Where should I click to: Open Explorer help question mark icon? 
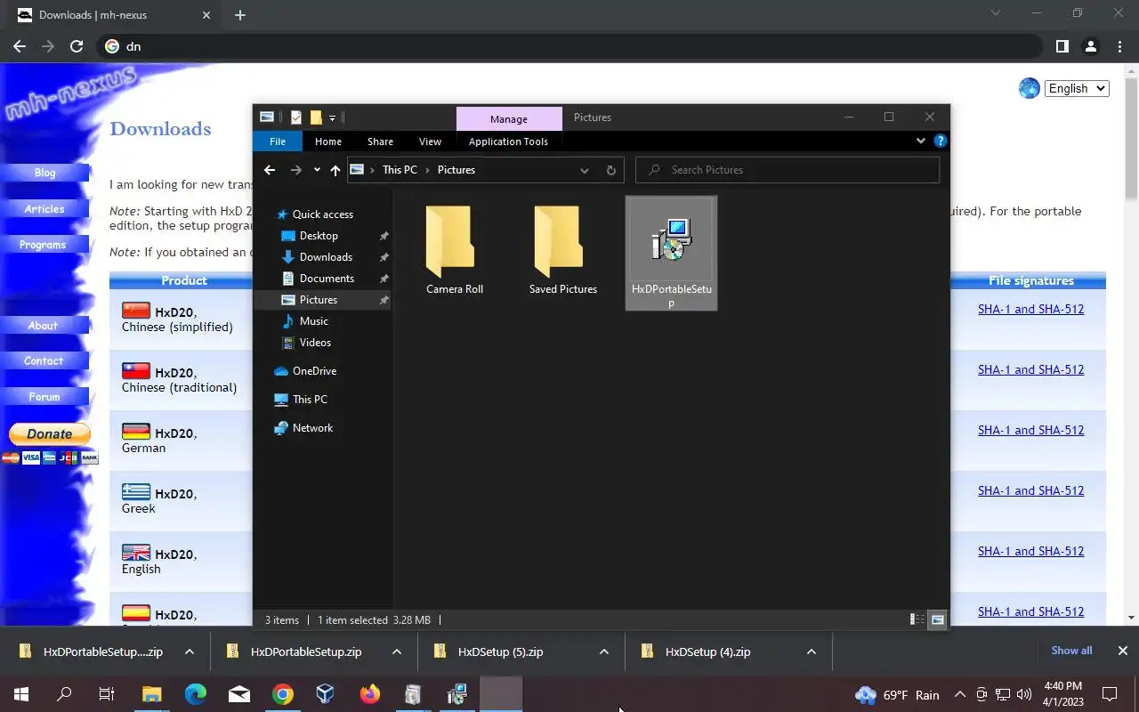(940, 141)
